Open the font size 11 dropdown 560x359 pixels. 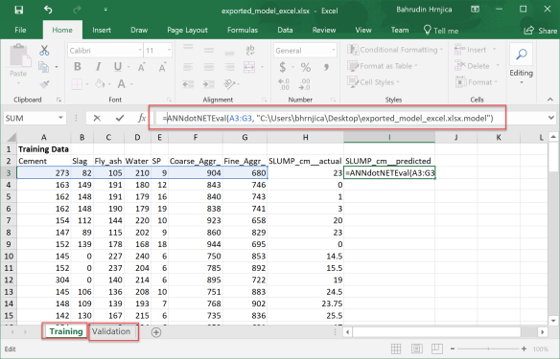coord(169,51)
